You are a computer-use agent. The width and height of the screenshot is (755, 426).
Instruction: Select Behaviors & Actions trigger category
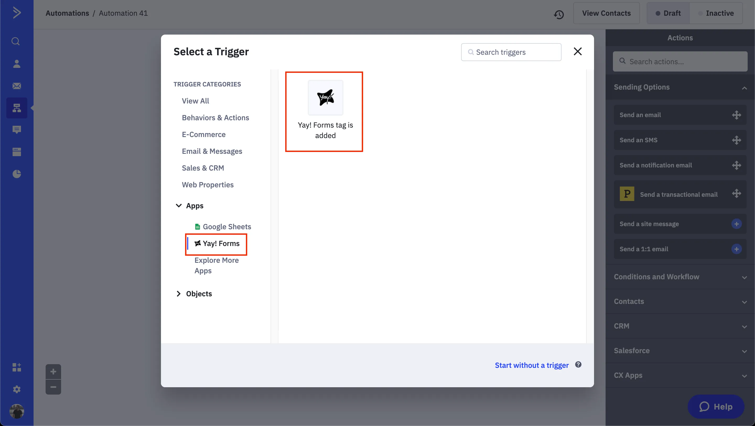pyautogui.click(x=215, y=117)
